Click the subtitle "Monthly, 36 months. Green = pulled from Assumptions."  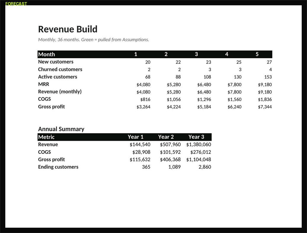click(94, 39)
